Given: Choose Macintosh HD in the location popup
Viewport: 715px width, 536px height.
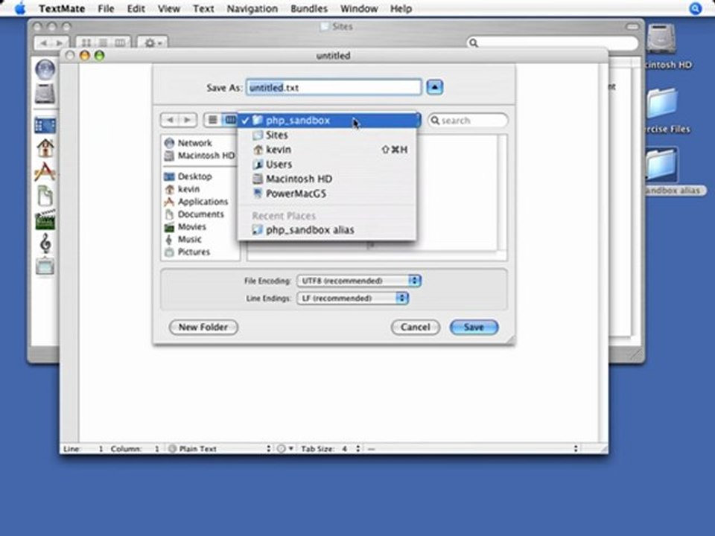Looking at the screenshot, I should [327, 179].
